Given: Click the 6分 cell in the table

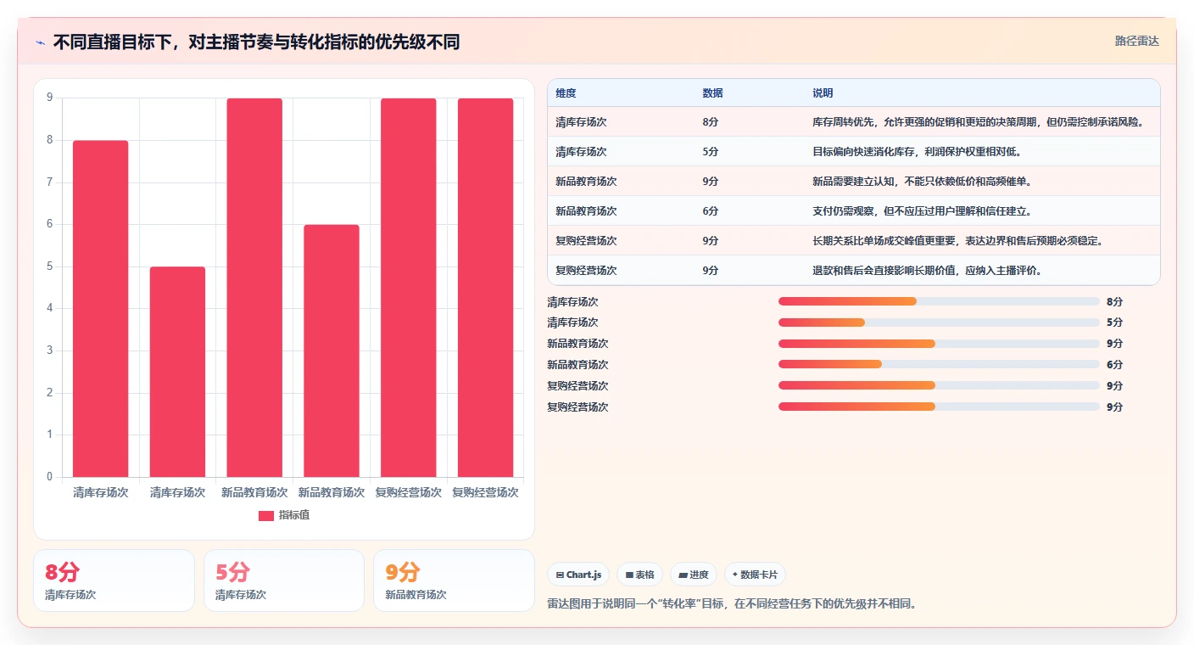Looking at the screenshot, I should pos(711,211).
